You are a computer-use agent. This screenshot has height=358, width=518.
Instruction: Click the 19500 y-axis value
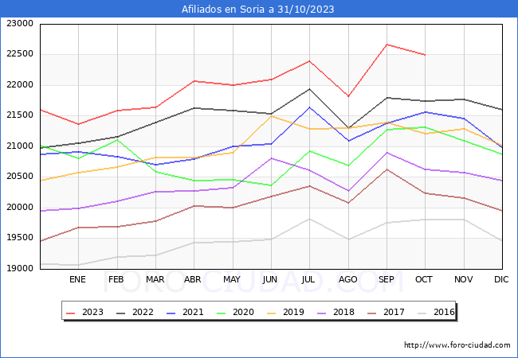(20, 238)
